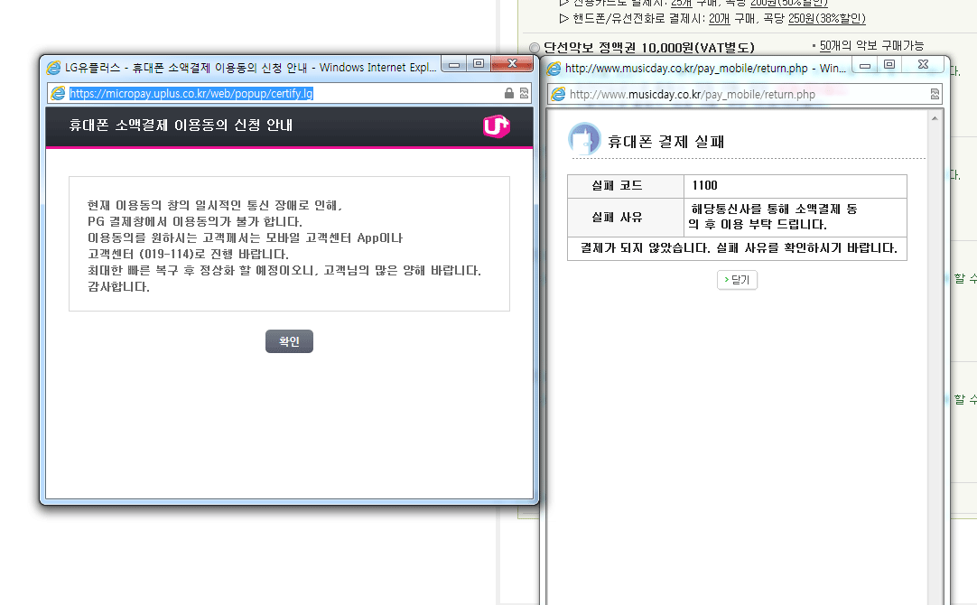Minimize the LG U+ popup window
The width and height of the screenshot is (977, 605).
pos(454,64)
